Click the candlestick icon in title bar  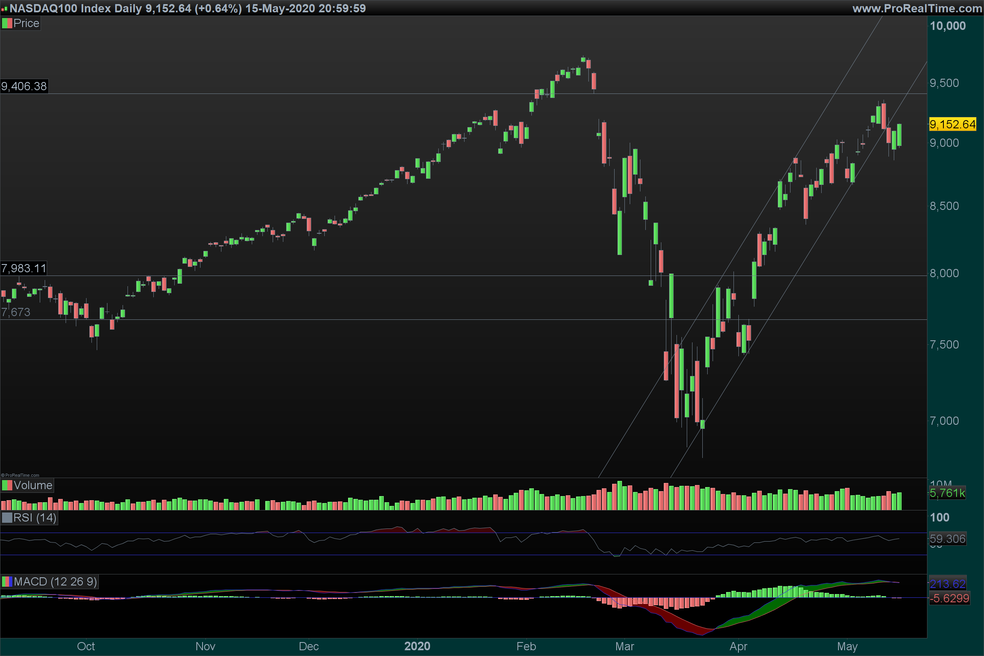4,8
